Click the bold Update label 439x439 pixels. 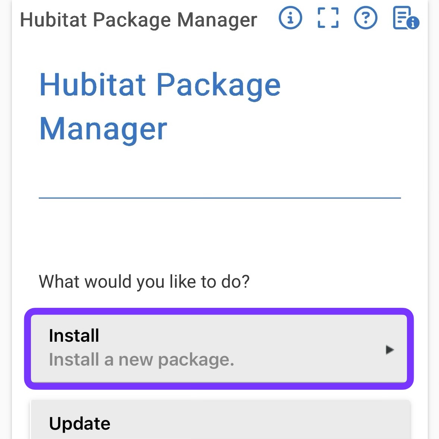79,424
